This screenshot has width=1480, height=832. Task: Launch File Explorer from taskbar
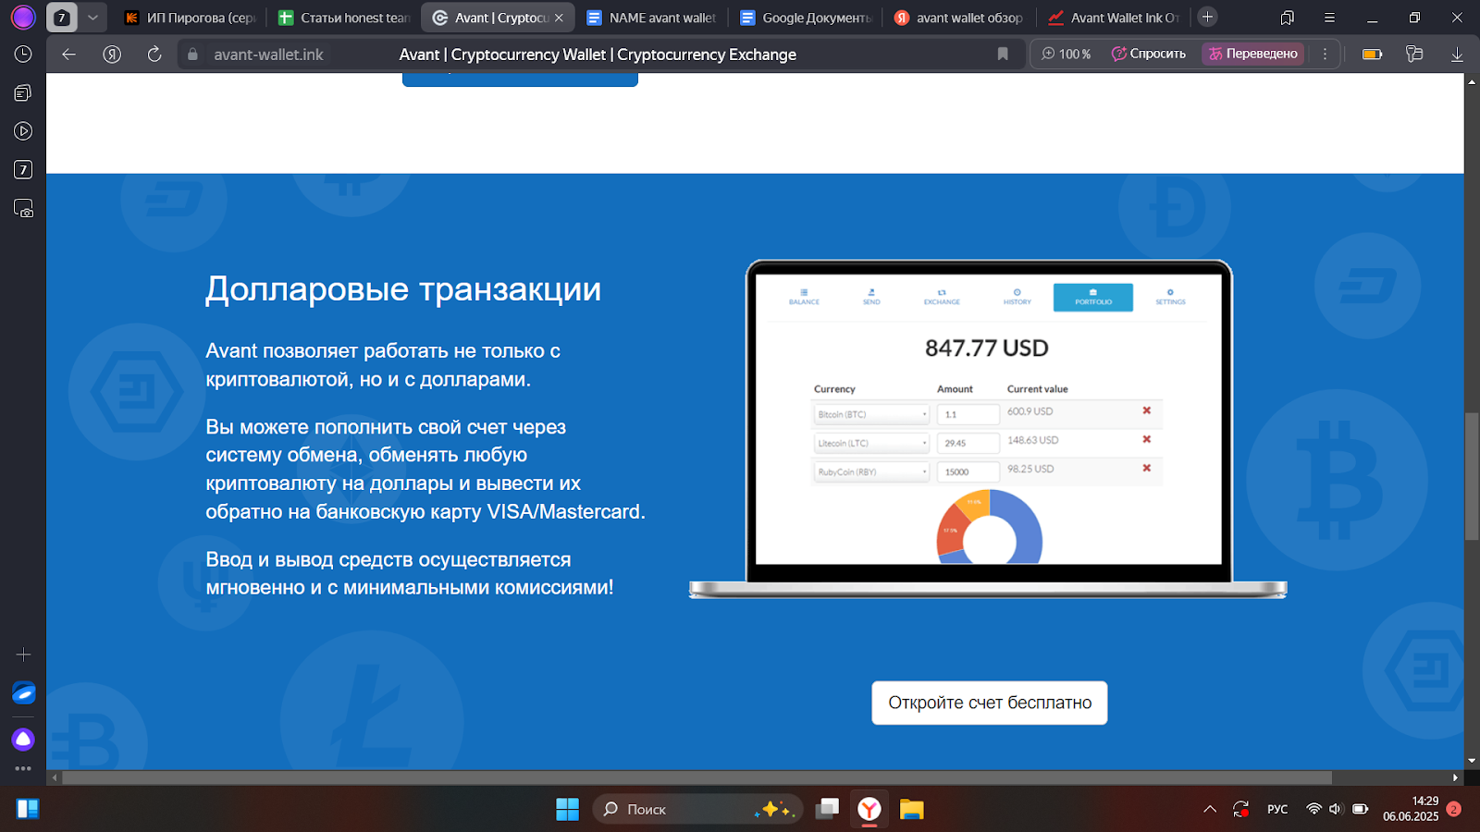click(x=911, y=809)
